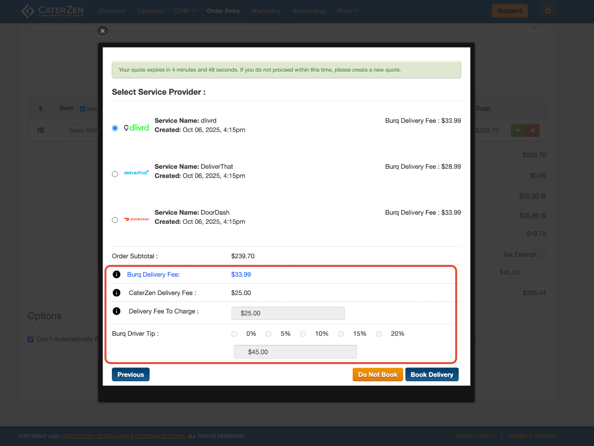This screenshot has width=594, height=446.
Task: Click the DeliverThat provider logo
Action: pos(136,173)
